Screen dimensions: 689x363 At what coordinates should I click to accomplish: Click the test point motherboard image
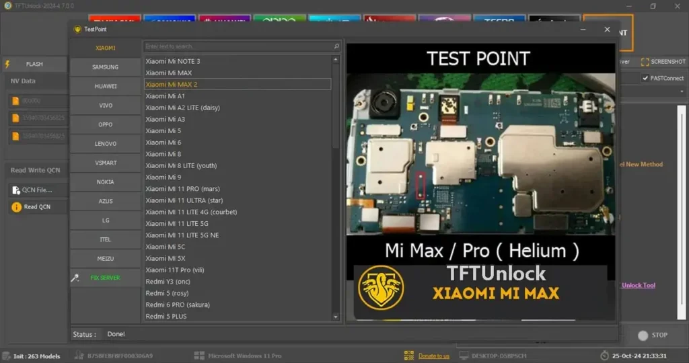click(x=480, y=154)
